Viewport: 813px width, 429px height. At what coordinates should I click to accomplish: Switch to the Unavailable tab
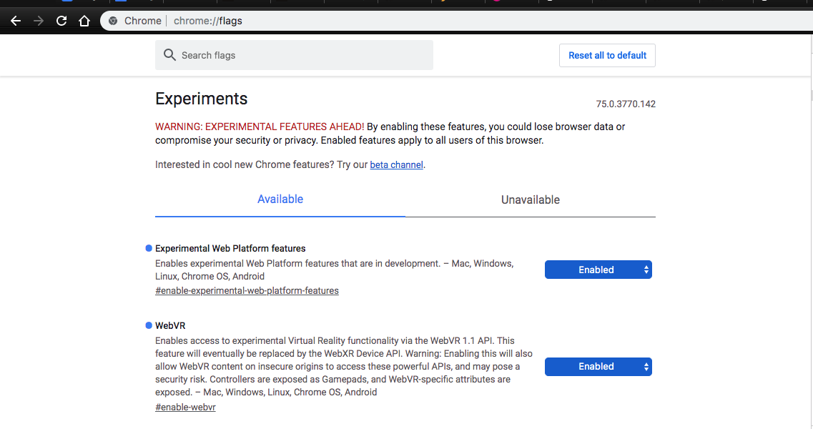[x=531, y=199]
